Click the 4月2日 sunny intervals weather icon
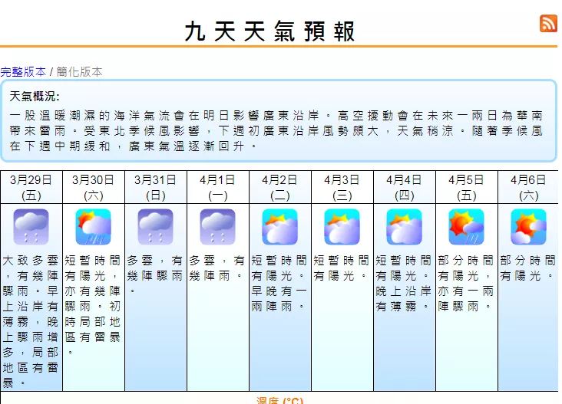Image resolution: width=562 pixels, height=404 pixels. click(x=280, y=227)
